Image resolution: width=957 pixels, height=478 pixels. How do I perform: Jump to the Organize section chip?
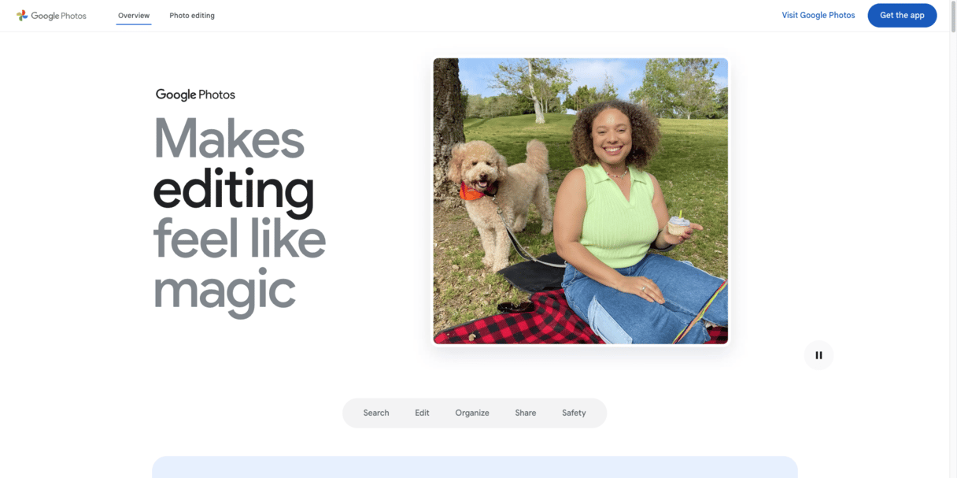tap(472, 413)
